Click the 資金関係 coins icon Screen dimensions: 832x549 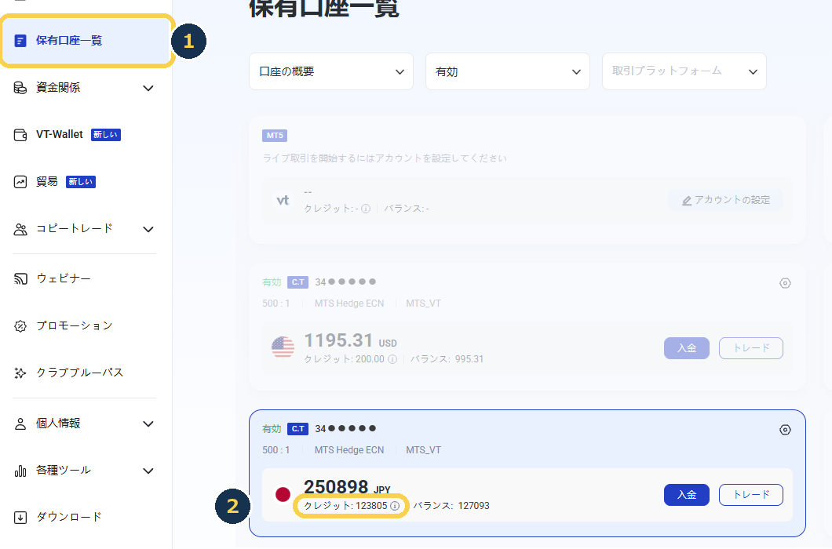point(20,88)
